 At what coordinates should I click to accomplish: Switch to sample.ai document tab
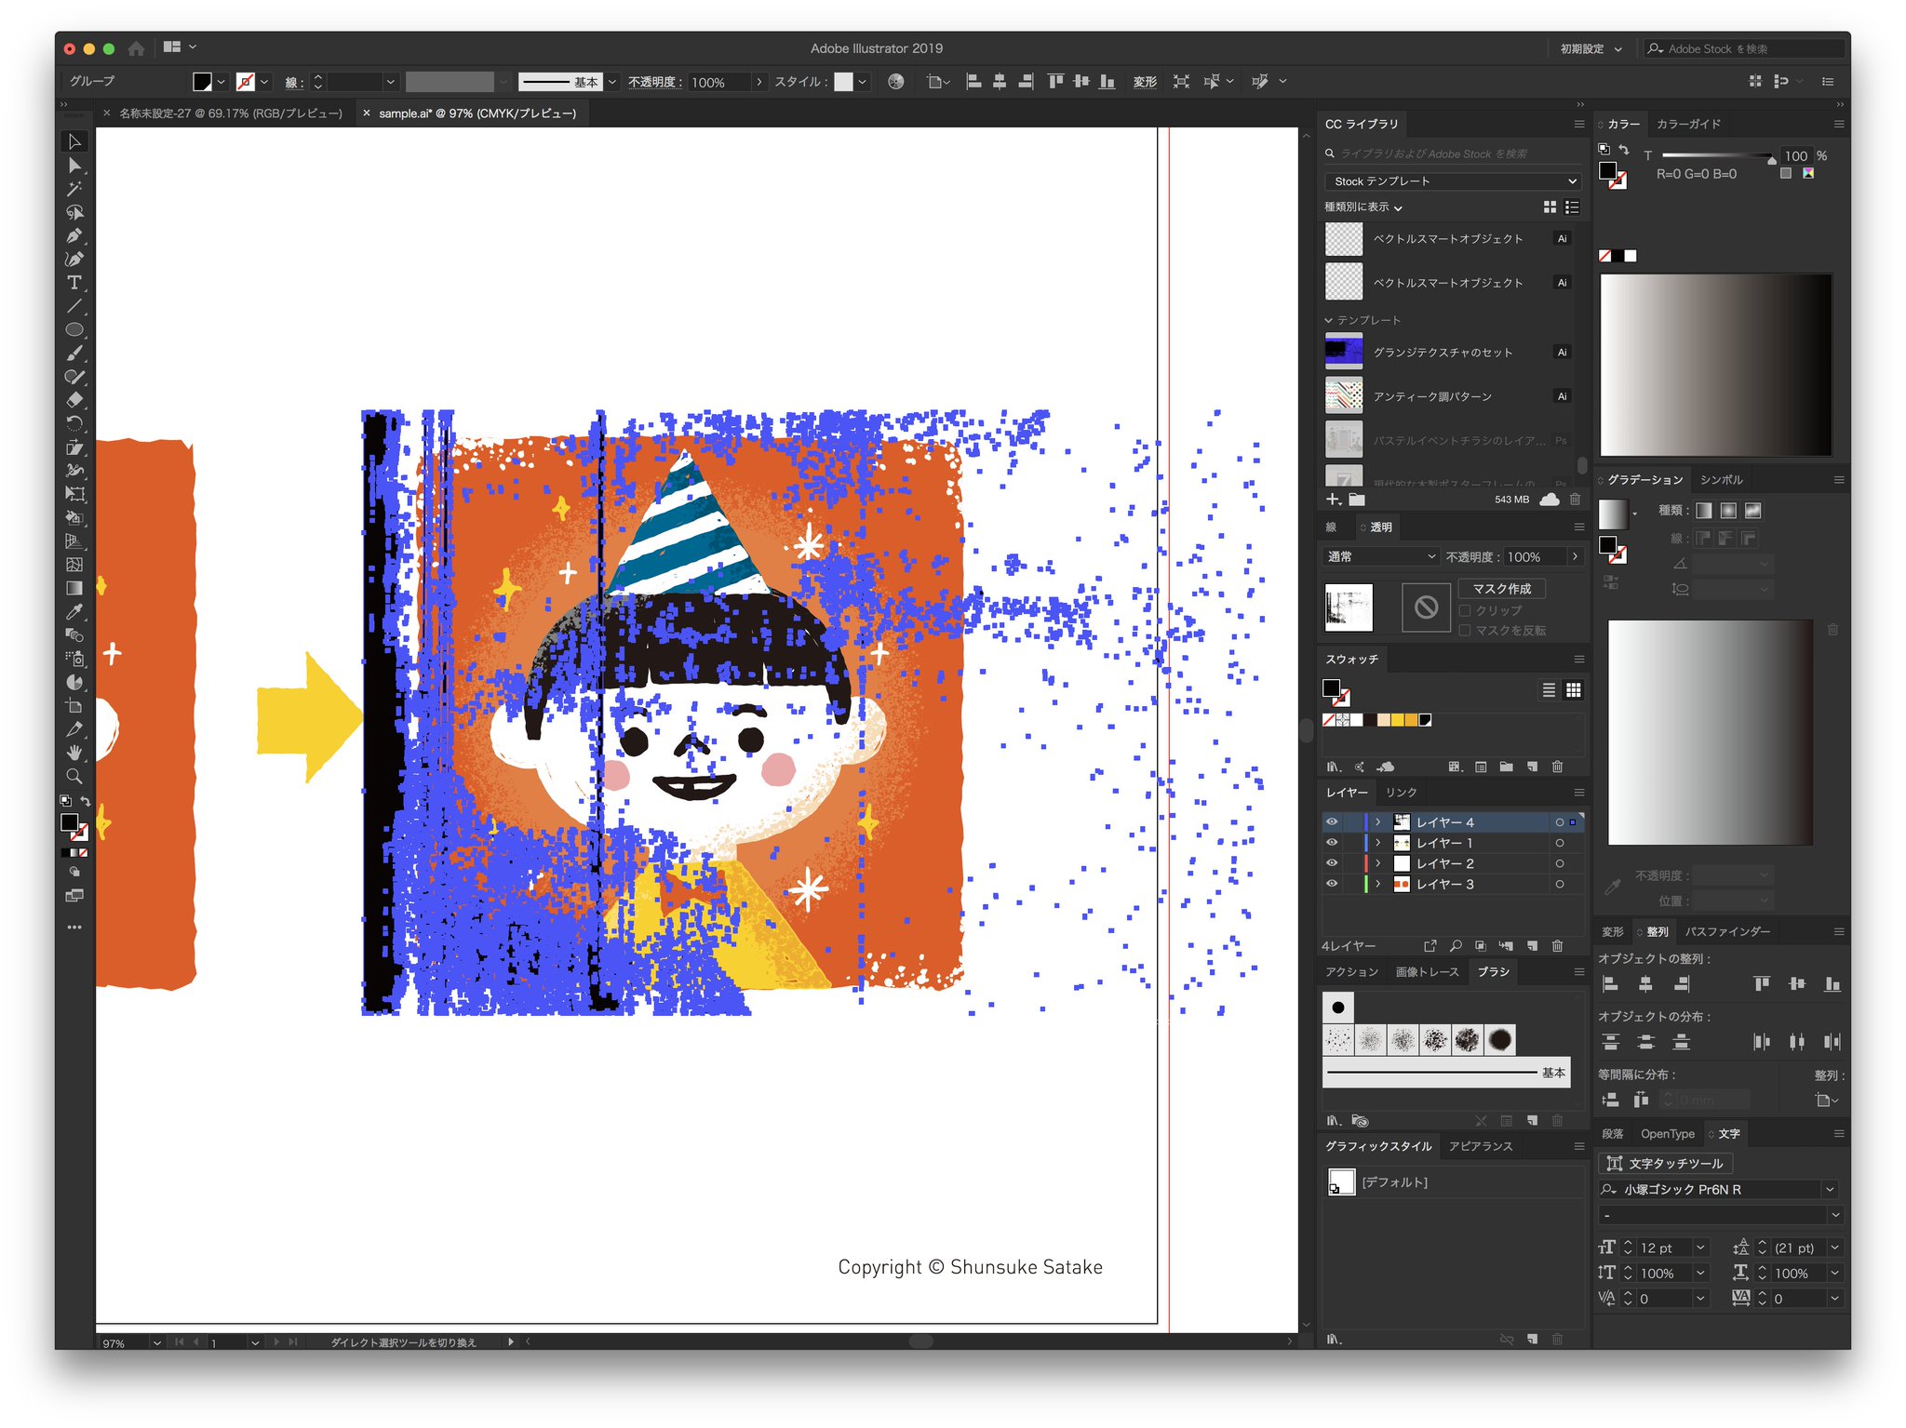pos(477,113)
